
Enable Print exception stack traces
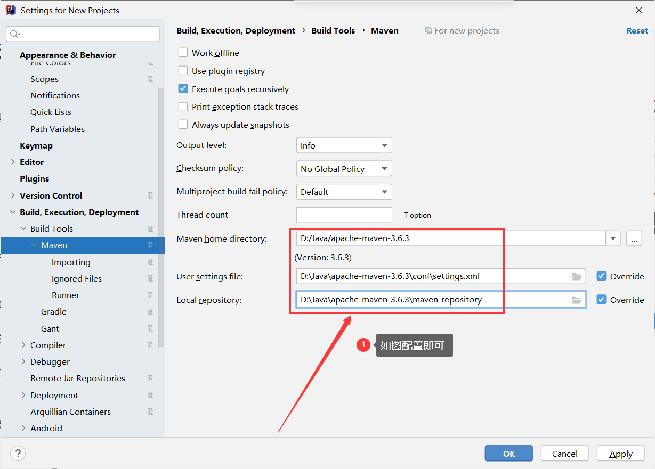coord(183,106)
